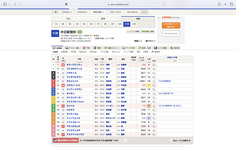Toggle favorite icon for ギベオン row
The image size is (236, 147).
154,94
